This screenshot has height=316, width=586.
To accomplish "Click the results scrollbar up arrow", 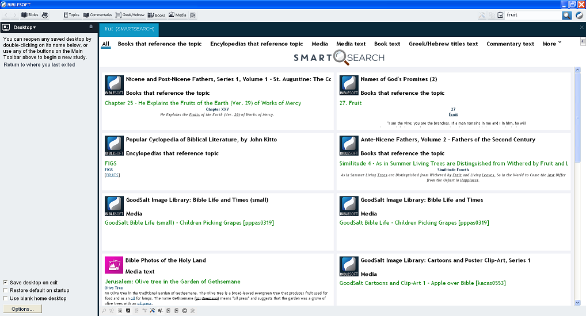I will [577, 70].
